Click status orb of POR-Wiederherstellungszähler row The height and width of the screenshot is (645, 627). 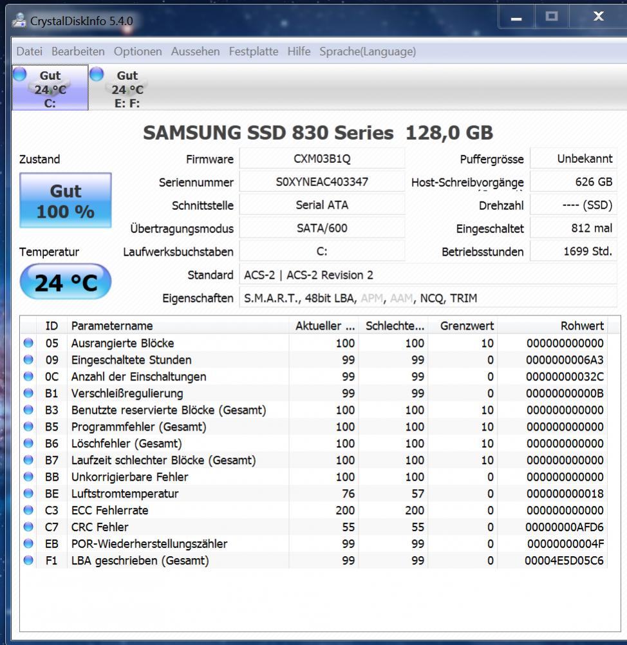click(28, 543)
